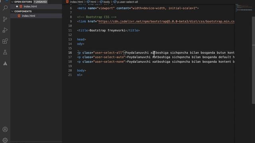Image resolution: width=255 pixels, height=143 pixels.
Task: Open the triangle-shaped extension view
Action: coord(5,64)
